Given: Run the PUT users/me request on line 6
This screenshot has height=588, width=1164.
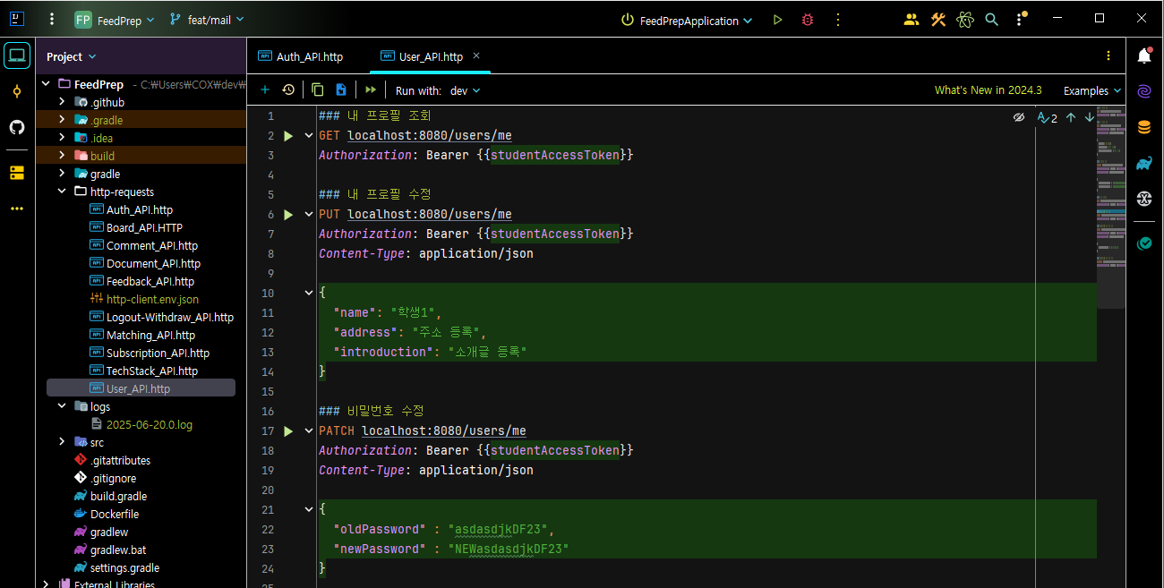Looking at the screenshot, I should [288, 215].
